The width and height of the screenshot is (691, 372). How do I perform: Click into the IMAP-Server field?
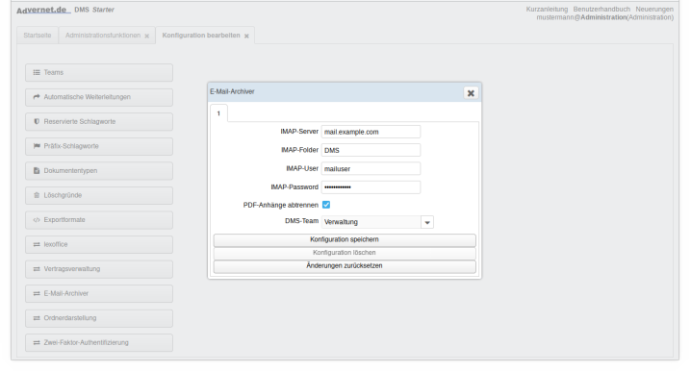pyautogui.click(x=371, y=132)
